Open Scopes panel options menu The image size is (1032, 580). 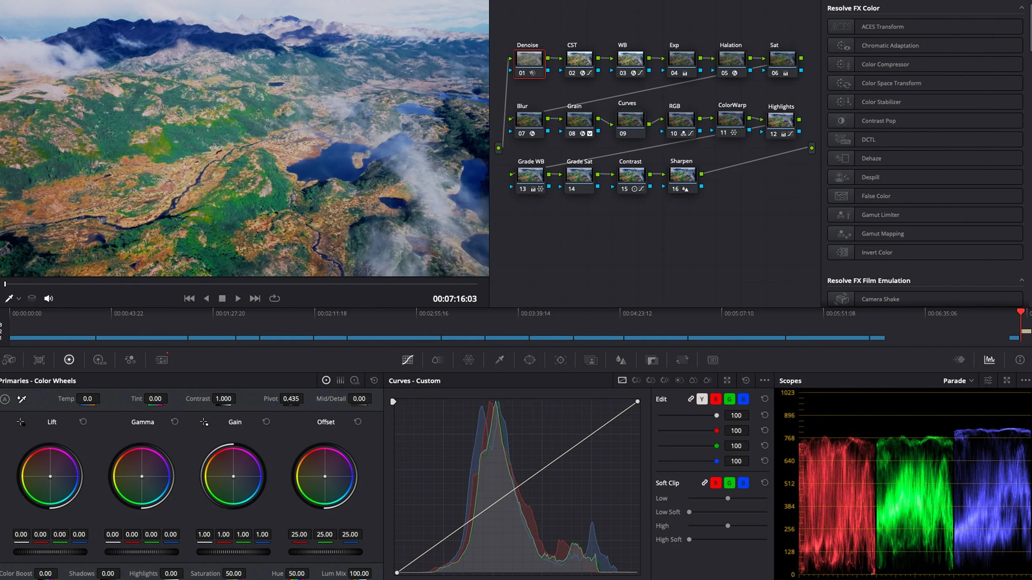[x=1025, y=380]
